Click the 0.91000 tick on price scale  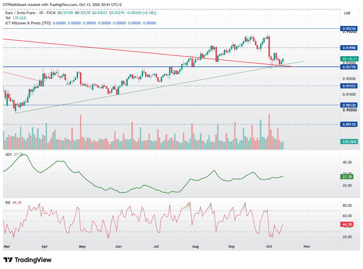coord(349,95)
